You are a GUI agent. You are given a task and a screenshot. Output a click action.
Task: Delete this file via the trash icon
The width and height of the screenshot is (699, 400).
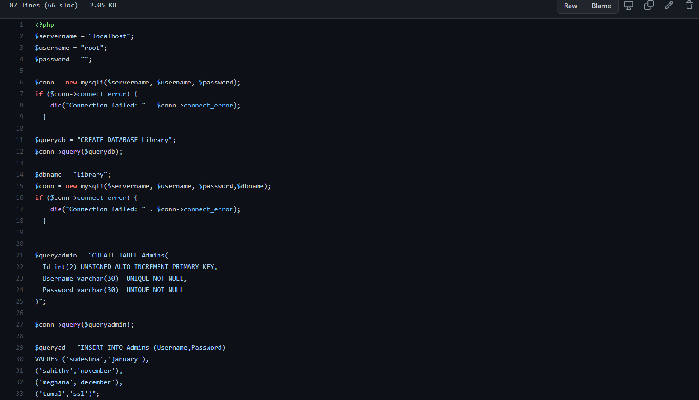click(x=689, y=6)
